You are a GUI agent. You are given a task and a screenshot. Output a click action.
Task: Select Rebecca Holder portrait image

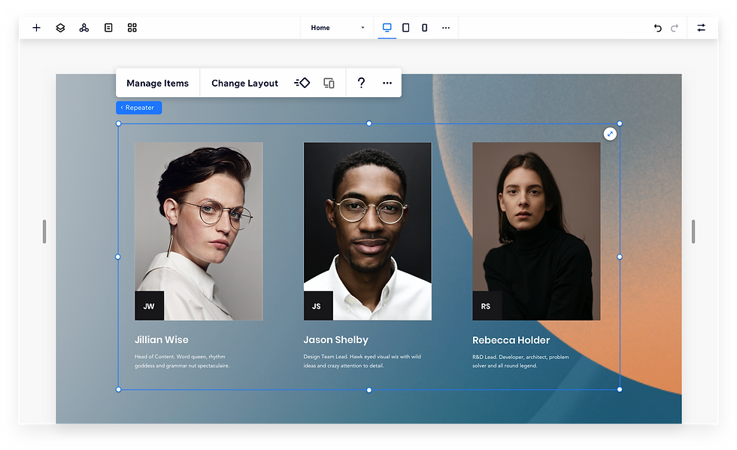point(536,231)
